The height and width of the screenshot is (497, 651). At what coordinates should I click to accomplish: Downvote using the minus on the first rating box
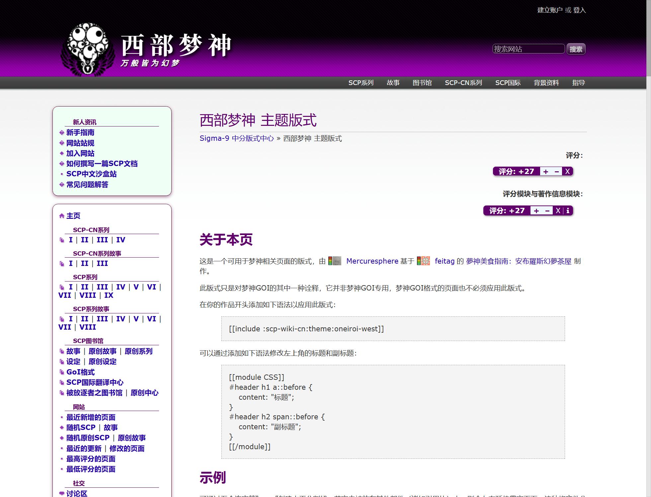pos(557,172)
